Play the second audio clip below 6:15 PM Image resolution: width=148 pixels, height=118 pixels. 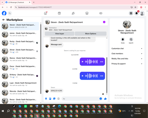tap(83, 76)
